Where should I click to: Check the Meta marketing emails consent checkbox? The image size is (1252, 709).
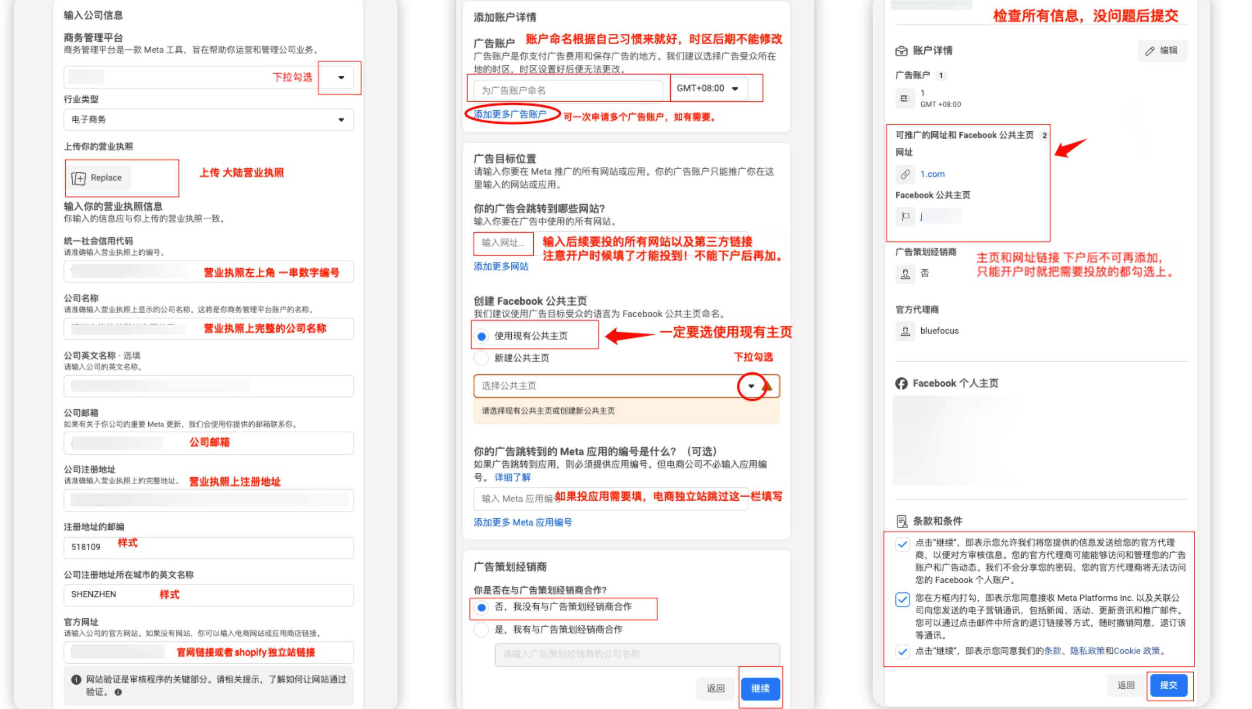(903, 600)
